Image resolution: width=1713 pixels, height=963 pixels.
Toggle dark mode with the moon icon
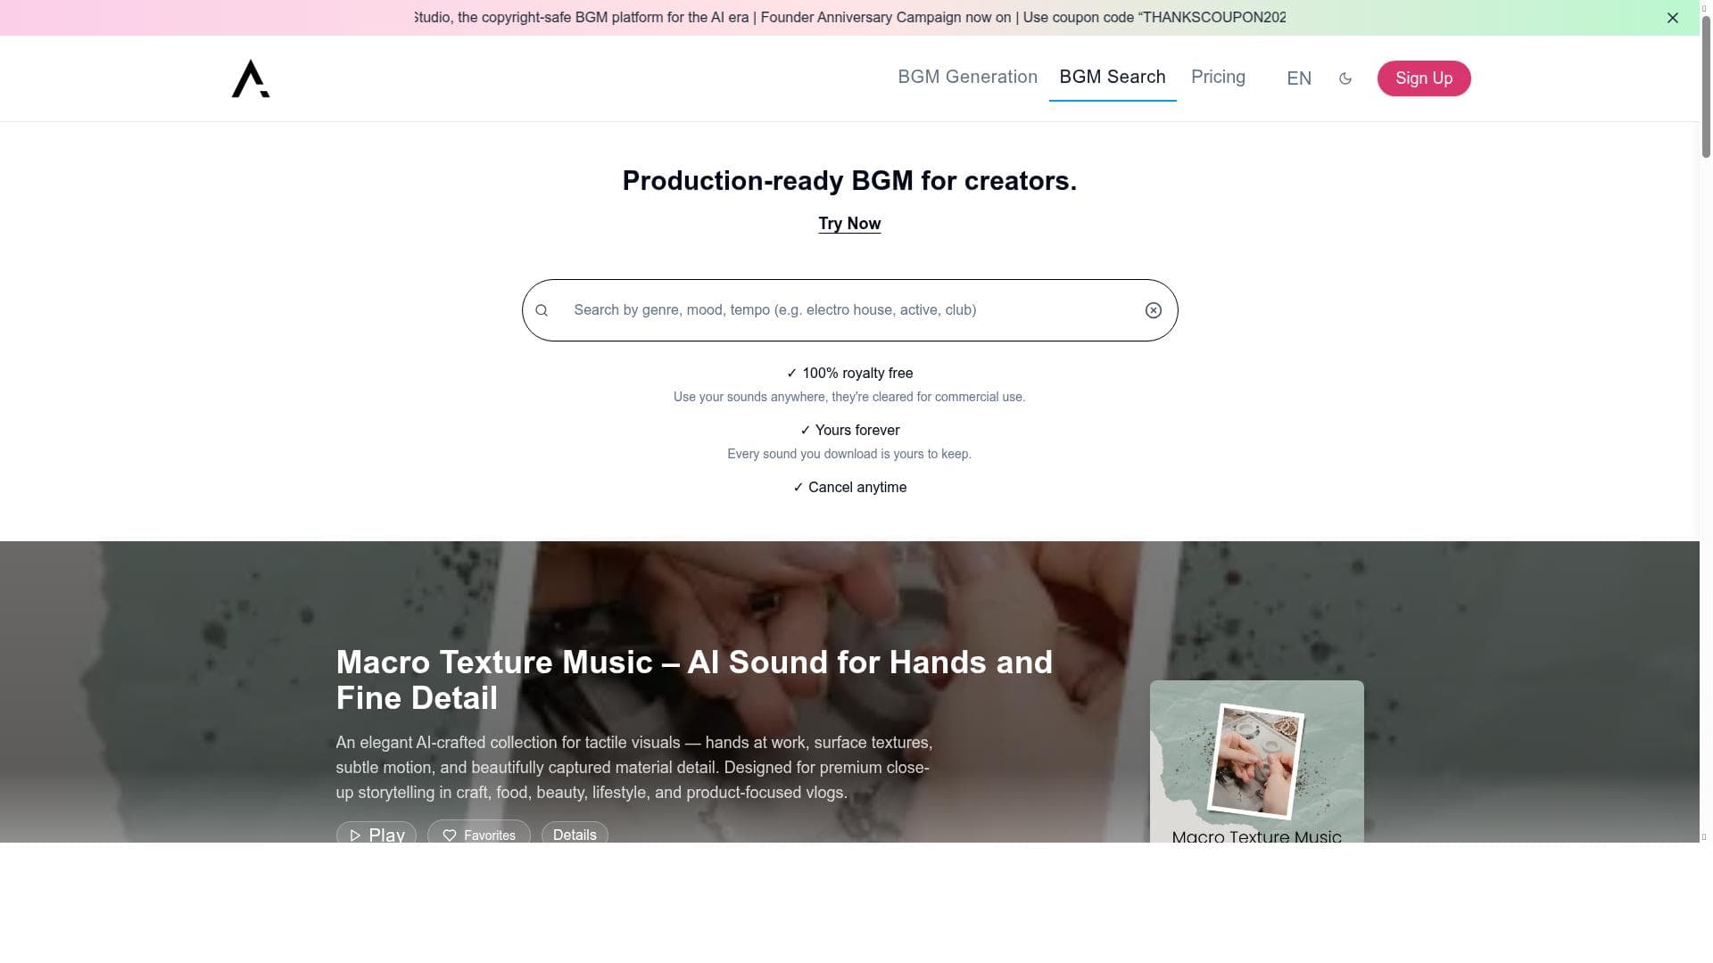(x=1345, y=78)
